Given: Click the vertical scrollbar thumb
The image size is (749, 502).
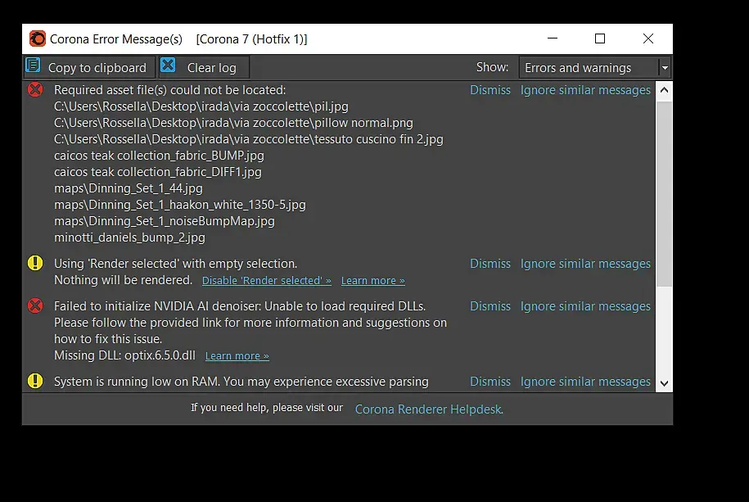Looking at the screenshot, I should (664, 193).
